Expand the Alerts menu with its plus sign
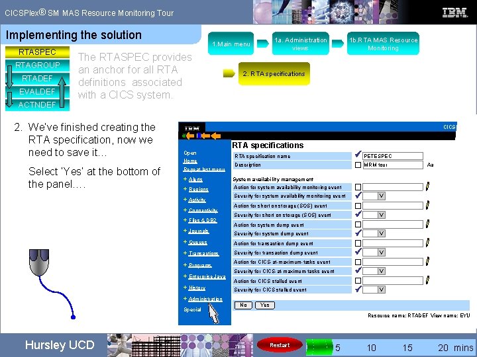 (x=185, y=179)
